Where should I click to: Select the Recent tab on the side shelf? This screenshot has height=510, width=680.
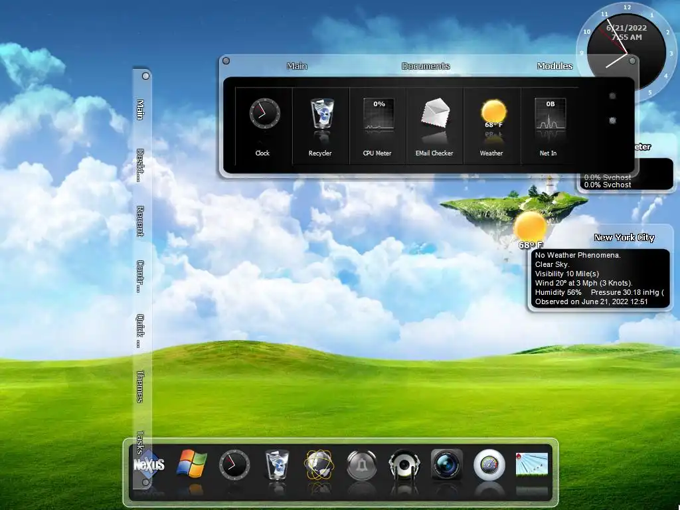[x=140, y=221]
